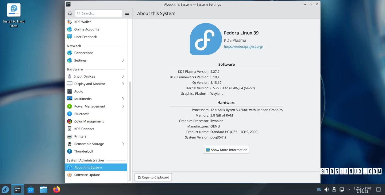This screenshot has width=385, height=195.
Task: Click the "About this System" page title
Action: click(156, 13)
